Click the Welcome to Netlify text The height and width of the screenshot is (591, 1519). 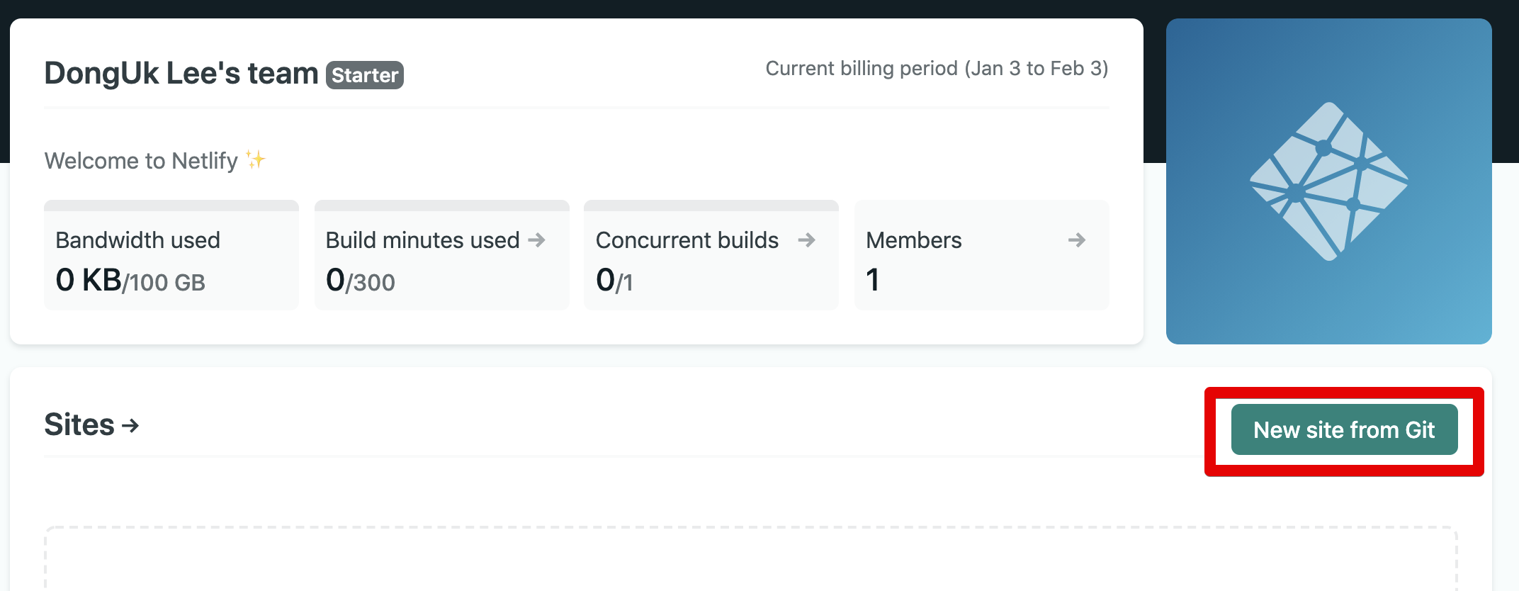pyautogui.click(x=141, y=161)
